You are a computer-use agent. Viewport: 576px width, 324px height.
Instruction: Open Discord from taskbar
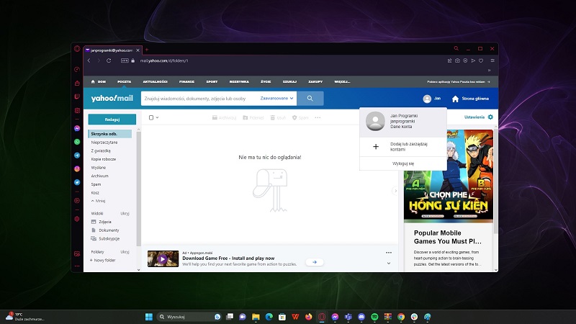pyautogui.click(x=361, y=317)
